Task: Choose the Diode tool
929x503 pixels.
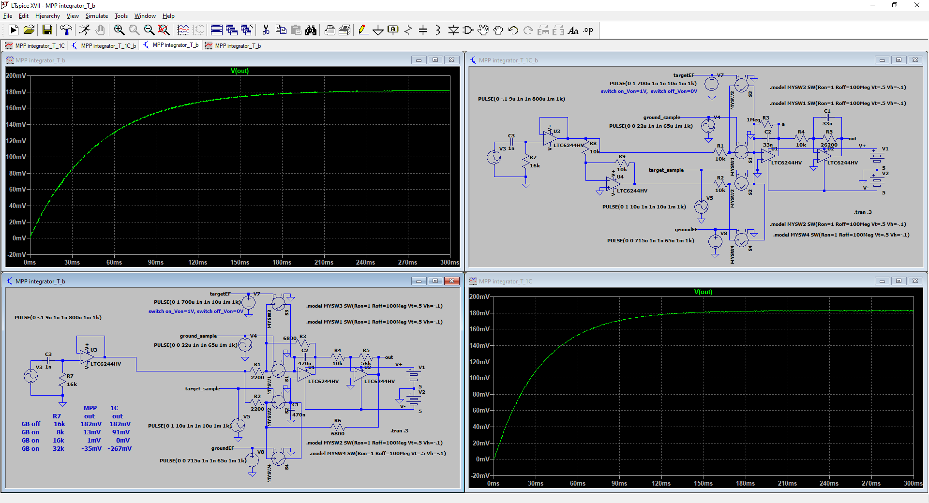Action: (x=453, y=30)
